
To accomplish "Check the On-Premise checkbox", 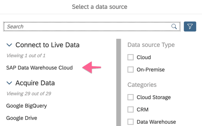I will pyautogui.click(x=130, y=70).
